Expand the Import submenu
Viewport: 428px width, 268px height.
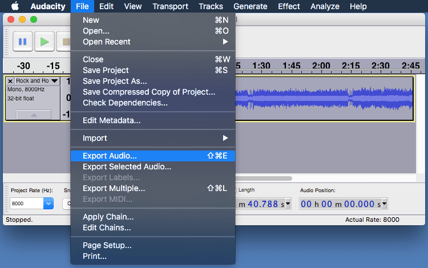[x=153, y=138]
